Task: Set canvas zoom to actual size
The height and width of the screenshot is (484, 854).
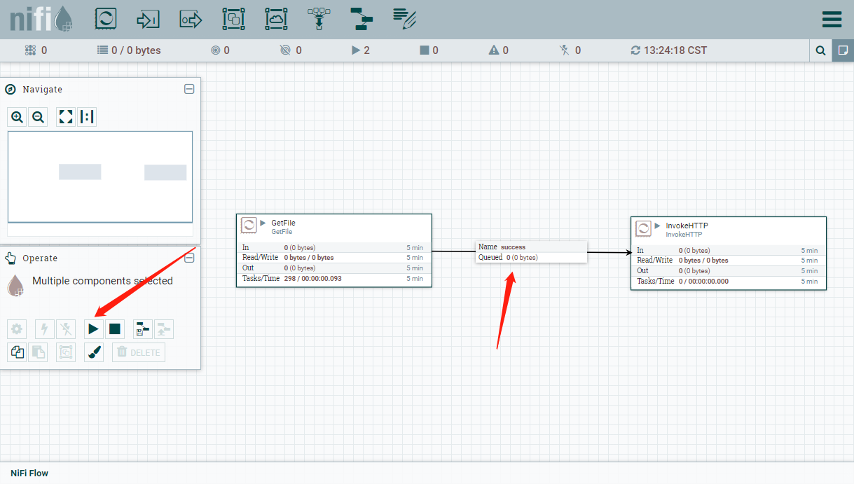Action: 87,117
